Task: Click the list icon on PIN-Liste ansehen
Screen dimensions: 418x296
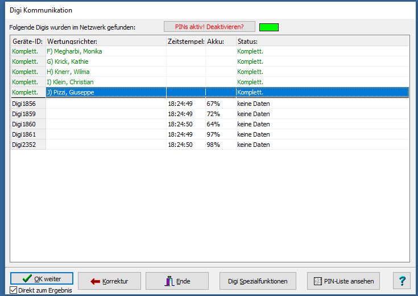Action: (317, 281)
